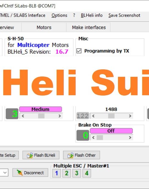
Task: Click the 1488 slider thumb
Action: tap(111, 116)
